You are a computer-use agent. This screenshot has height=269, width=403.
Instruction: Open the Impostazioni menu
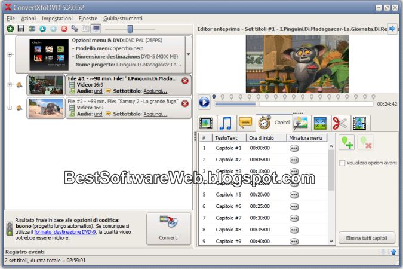[57, 19]
